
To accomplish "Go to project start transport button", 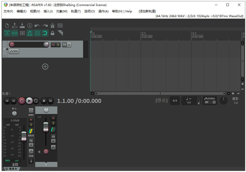I will 7,101.
